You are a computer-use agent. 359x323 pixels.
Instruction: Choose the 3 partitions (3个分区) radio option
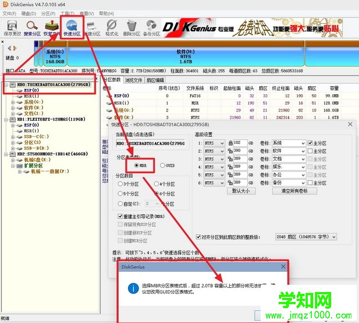pyautogui.click(x=128, y=184)
